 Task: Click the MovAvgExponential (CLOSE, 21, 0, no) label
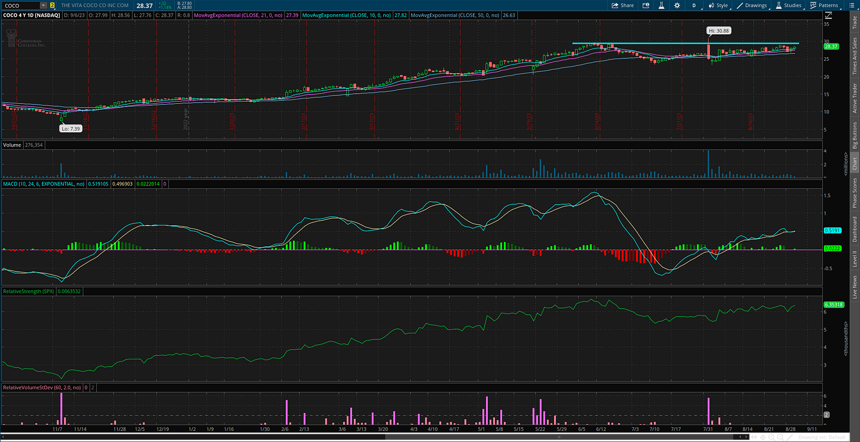[x=237, y=14]
